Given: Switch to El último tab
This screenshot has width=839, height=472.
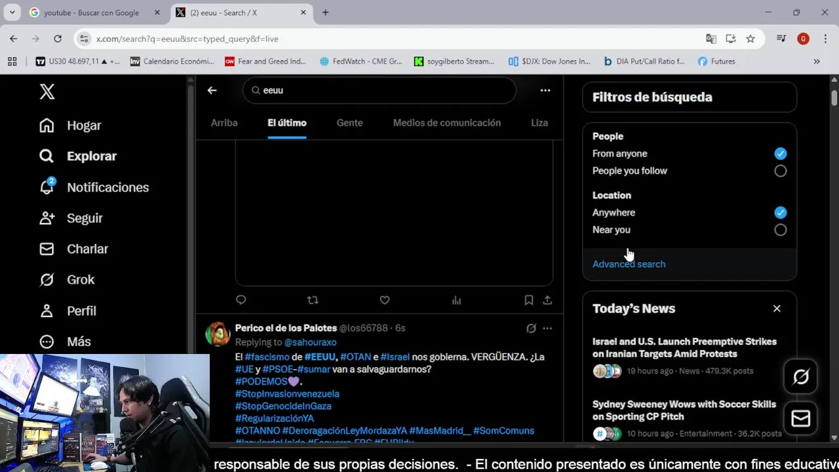Looking at the screenshot, I should (287, 123).
